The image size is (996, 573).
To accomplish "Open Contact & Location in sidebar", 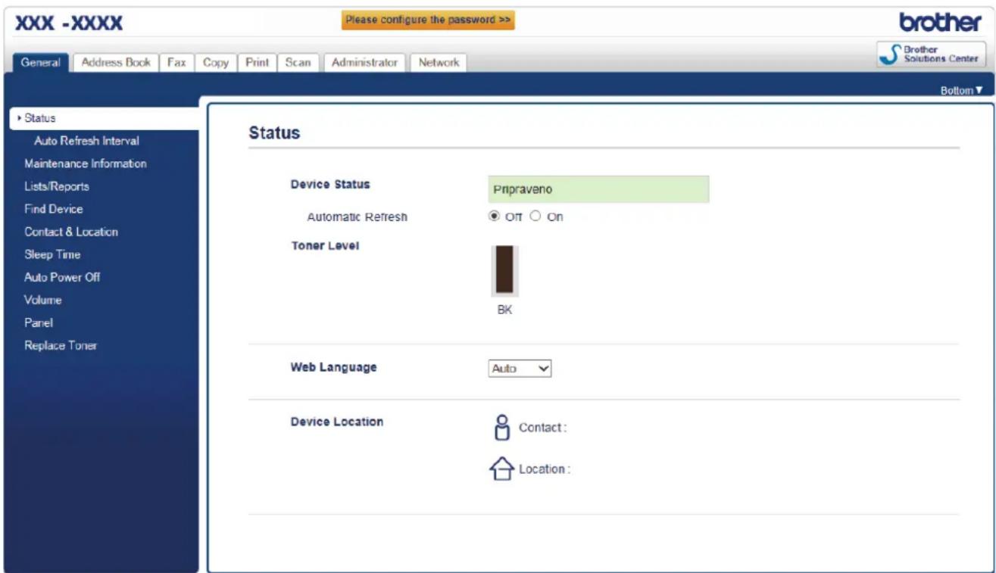I will [71, 232].
